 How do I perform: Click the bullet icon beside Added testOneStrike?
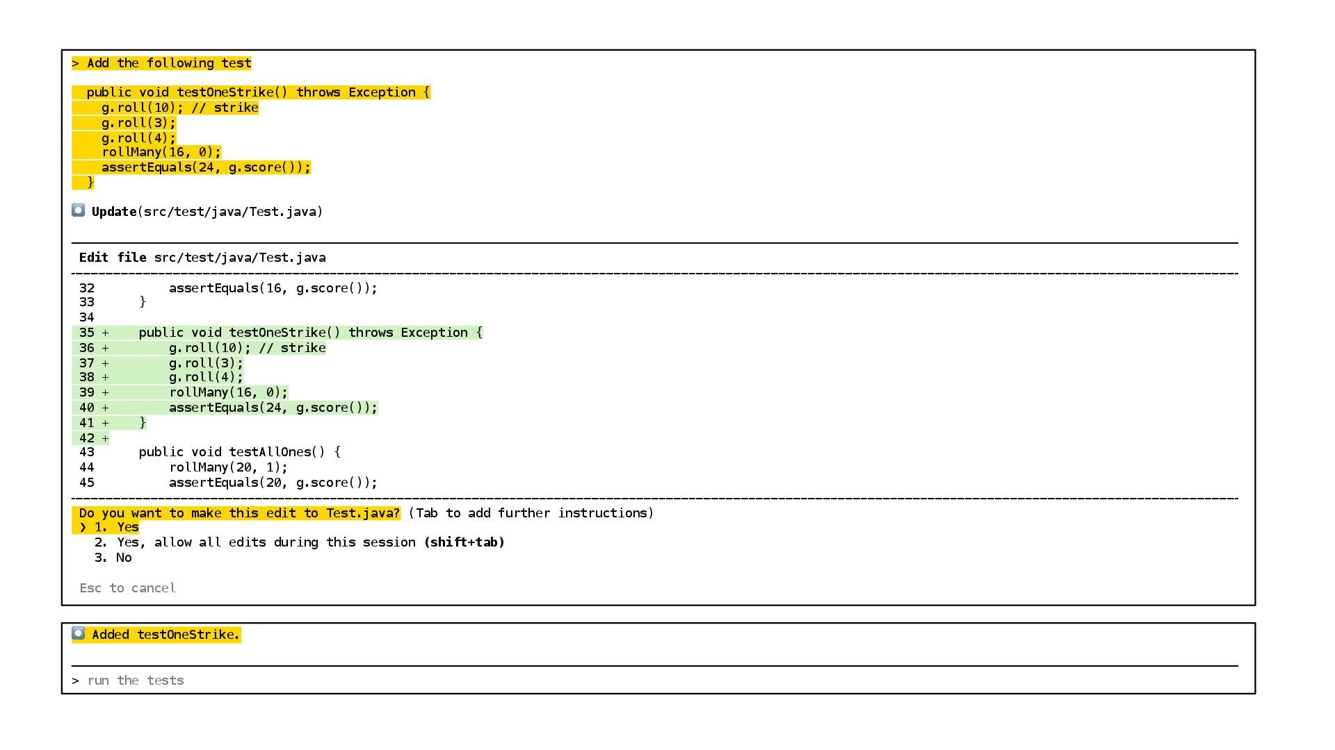[x=79, y=633]
